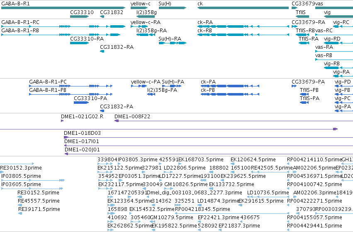The image size is (353, 232).
Task: Click the CG33310-PA protein label
Action: coord(90,98)
